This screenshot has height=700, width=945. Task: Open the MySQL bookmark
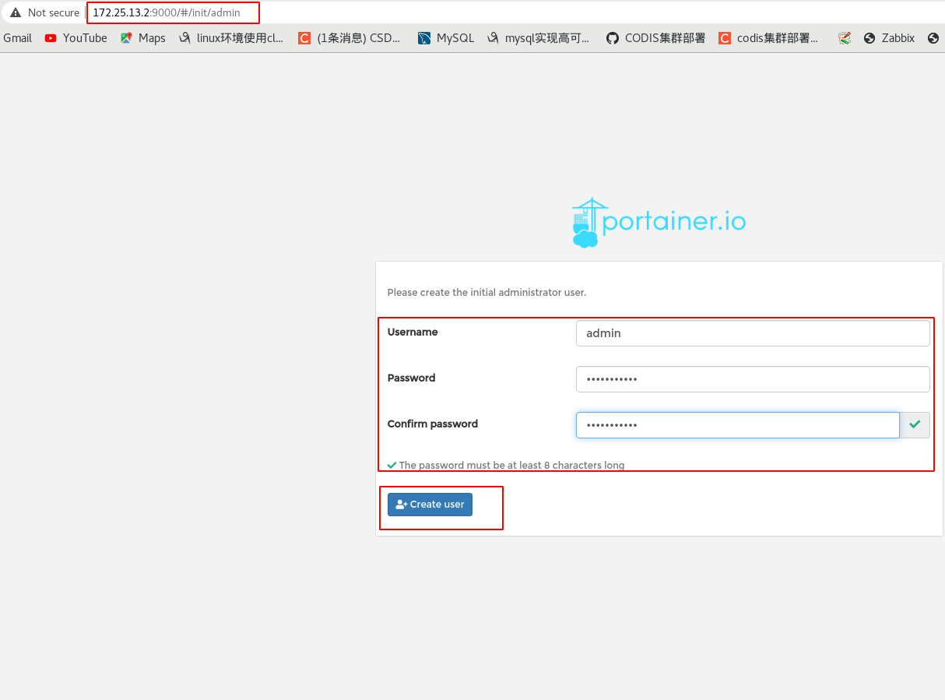(x=446, y=37)
